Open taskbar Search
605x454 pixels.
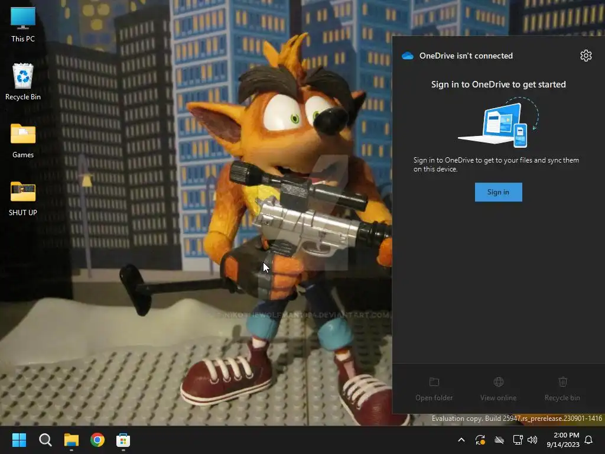[x=45, y=440]
